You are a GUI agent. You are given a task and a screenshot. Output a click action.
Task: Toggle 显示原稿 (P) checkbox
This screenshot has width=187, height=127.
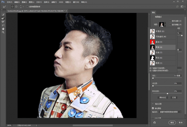pos(170,24)
